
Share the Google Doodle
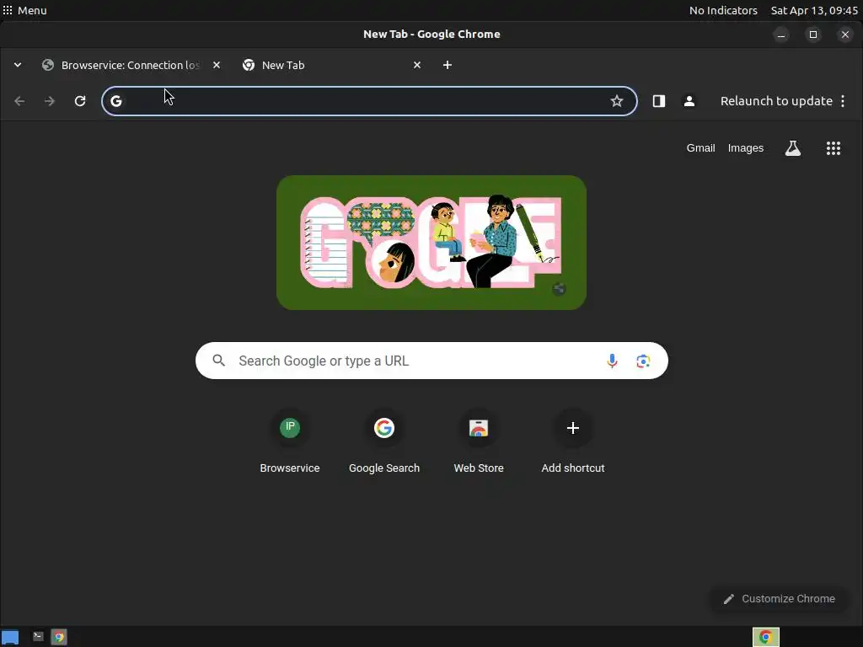tap(559, 289)
